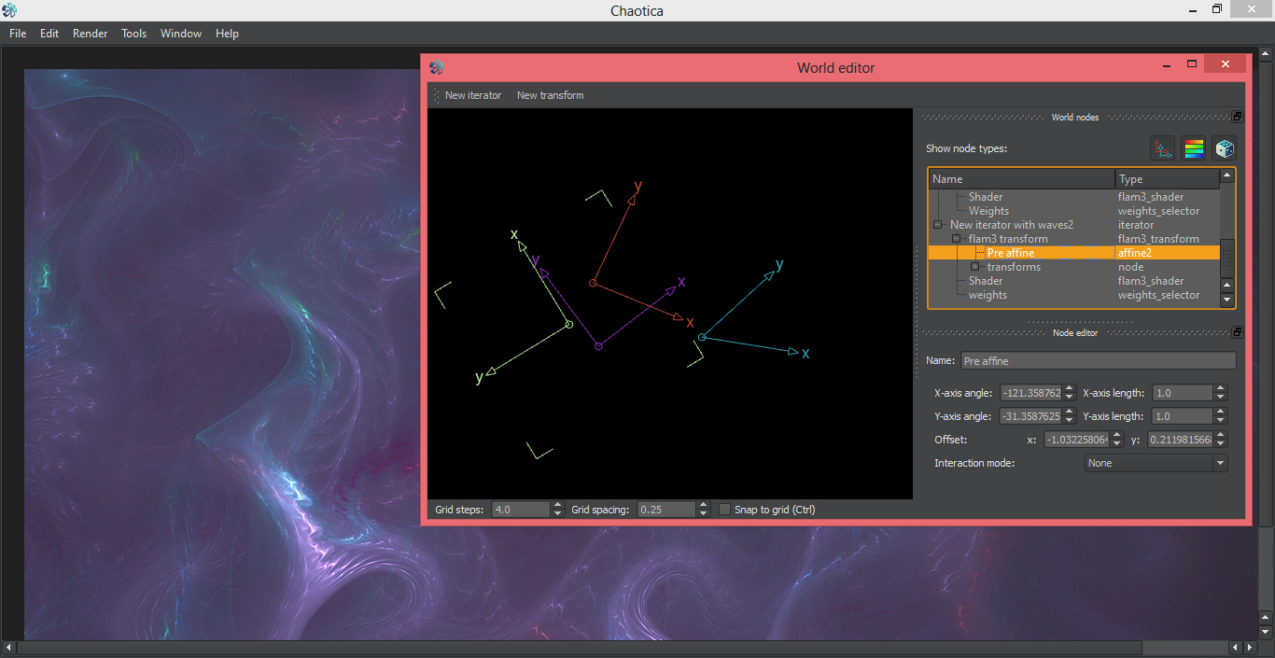Increase the X-axis angle value
This screenshot has height=658, width=1275.
tap(1070, 389)
